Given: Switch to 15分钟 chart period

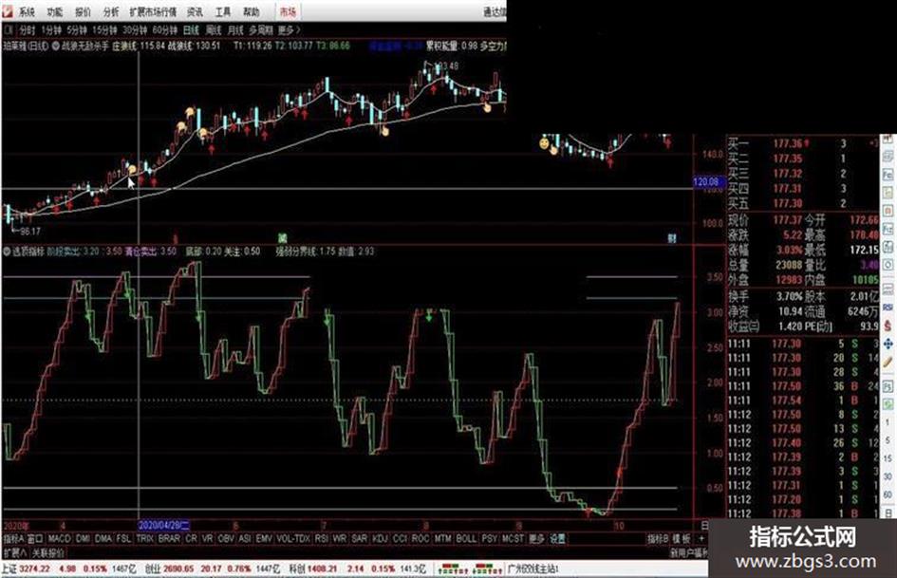Looking at the screenshot, I should click(x=105, y=29).
